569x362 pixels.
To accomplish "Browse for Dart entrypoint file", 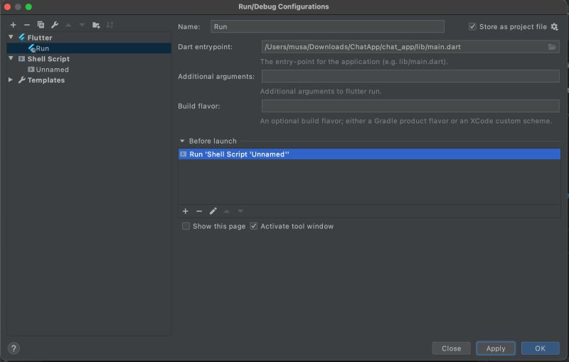I will [x=552, y=47].
